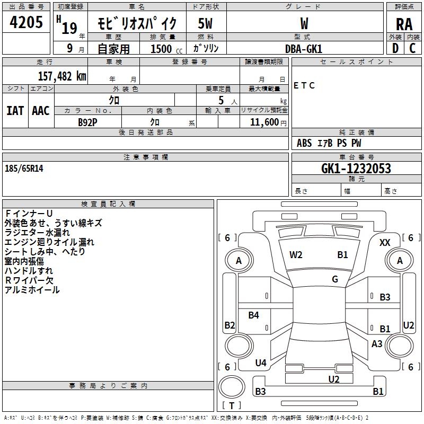Select the exterior grade D
The image size is (424, 424).
point(395,48)
